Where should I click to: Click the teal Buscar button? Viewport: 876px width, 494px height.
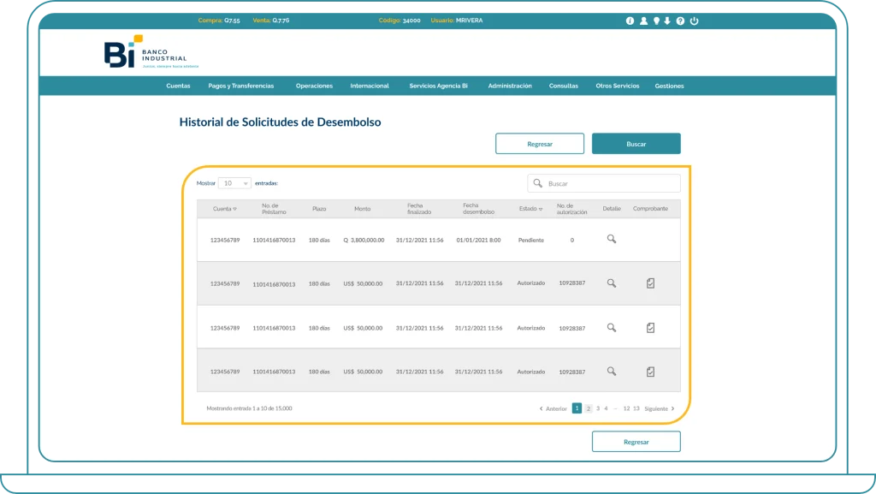(636, 144)
